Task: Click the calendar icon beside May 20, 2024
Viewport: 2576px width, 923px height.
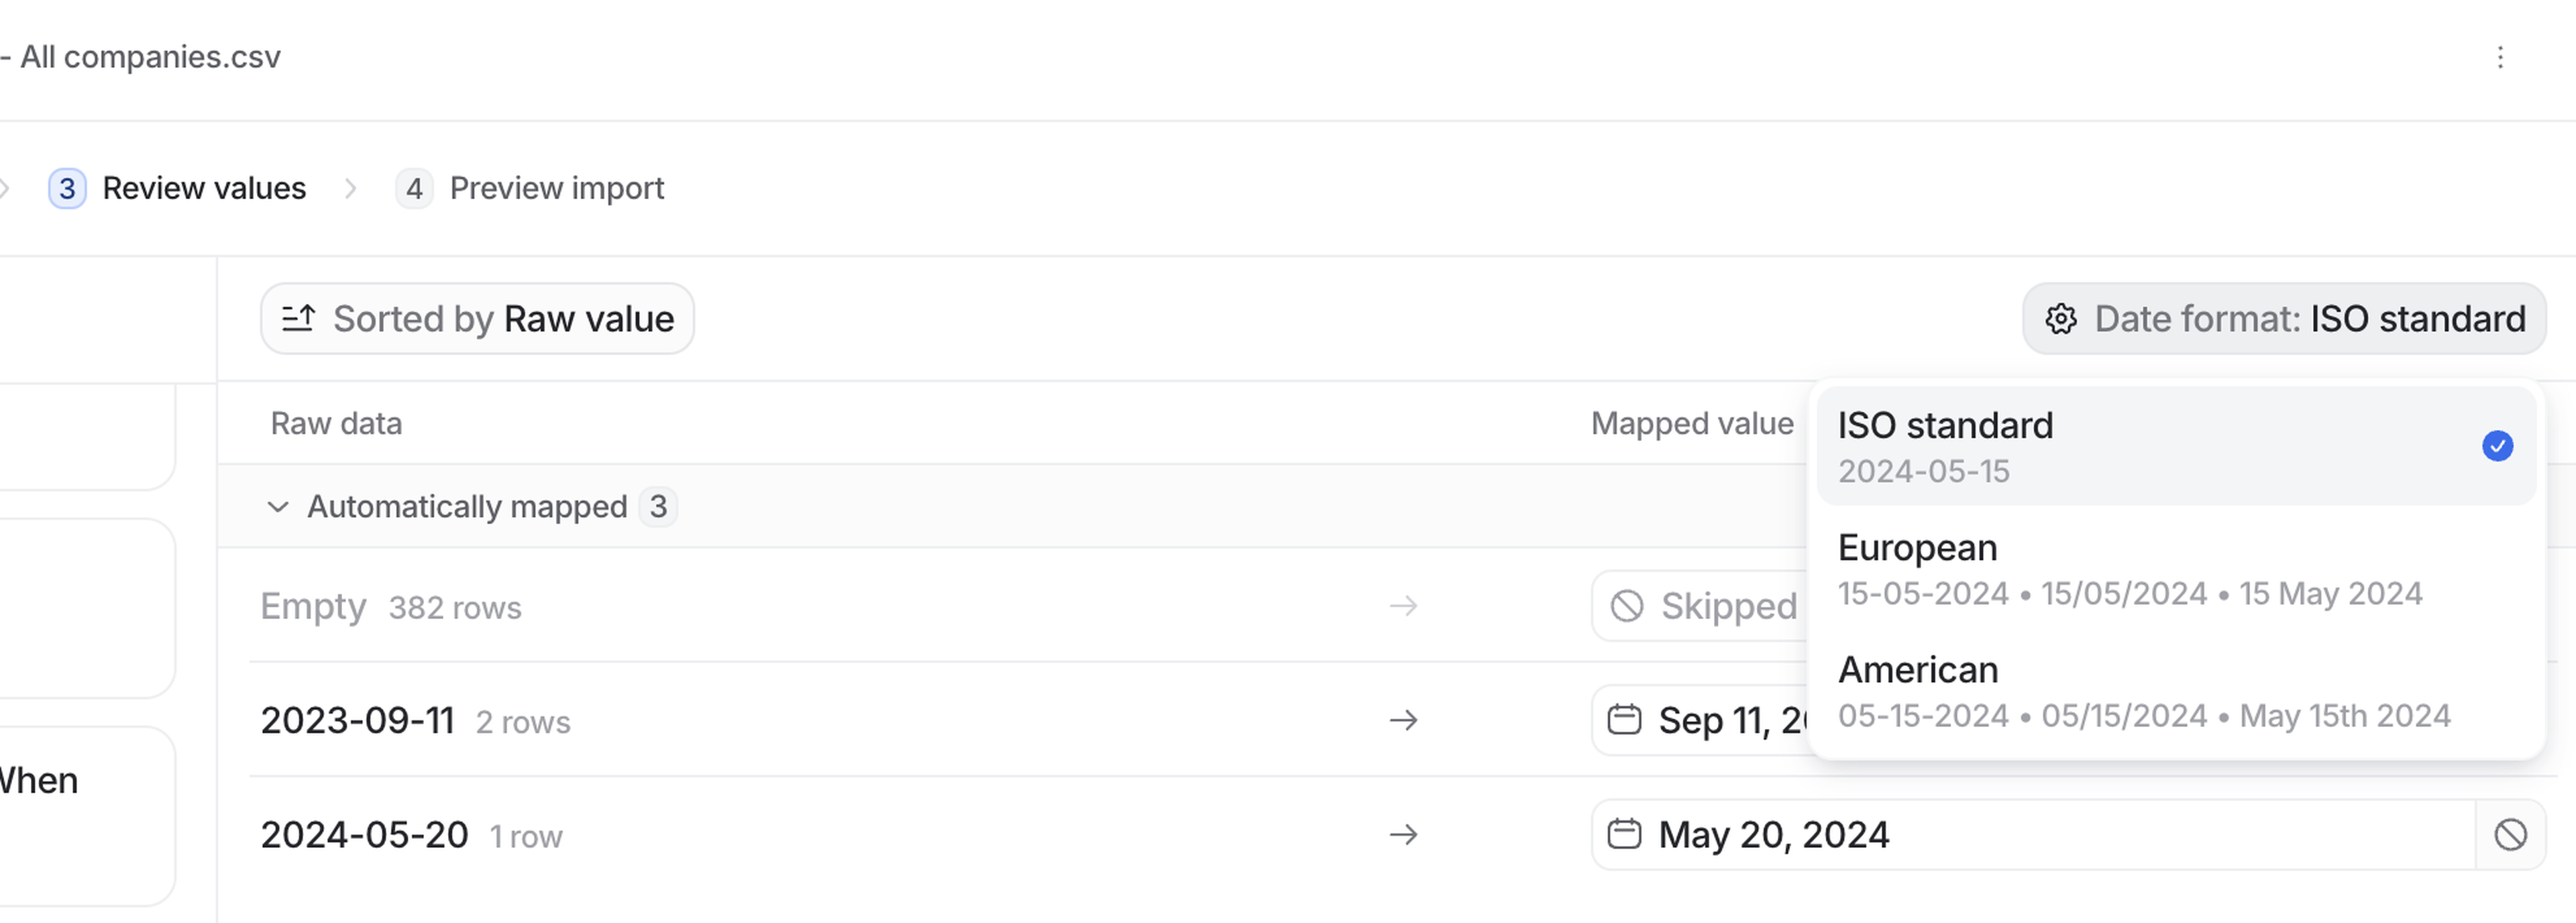Action: point(1624,834)
